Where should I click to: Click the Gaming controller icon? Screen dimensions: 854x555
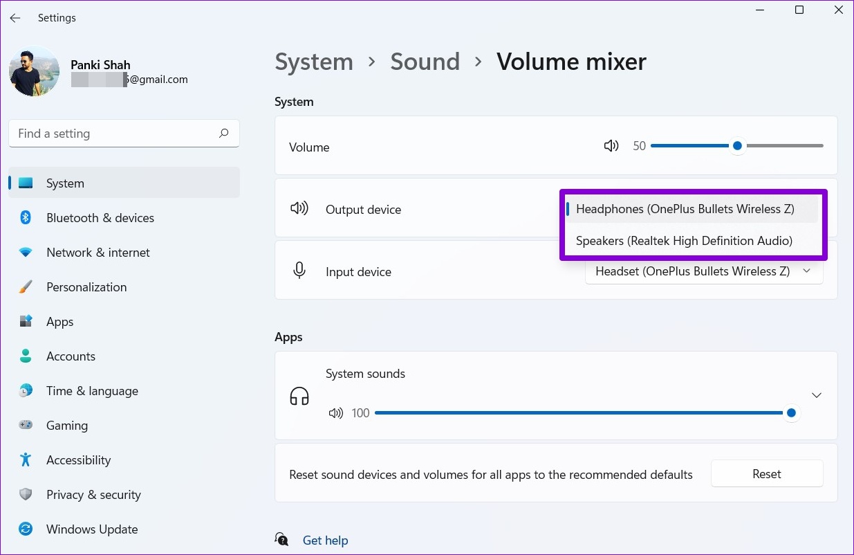pos(26,426)
